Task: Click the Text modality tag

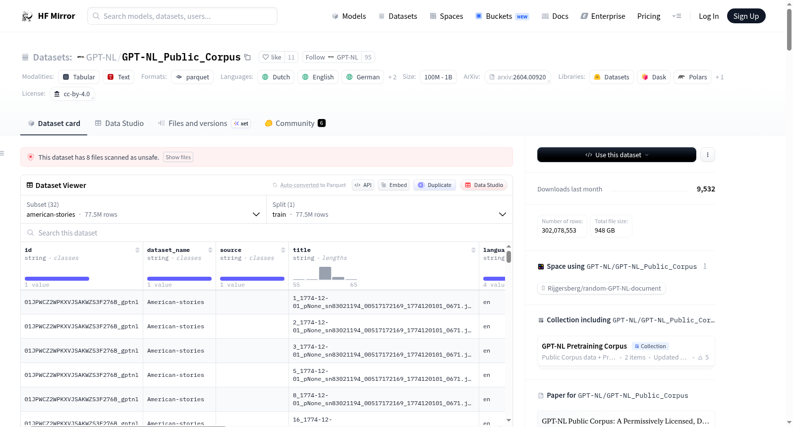Action: tap(119, 77)
